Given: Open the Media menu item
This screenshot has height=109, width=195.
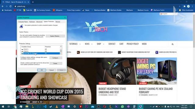Looking at the screenshot, I should coord(144,44).
